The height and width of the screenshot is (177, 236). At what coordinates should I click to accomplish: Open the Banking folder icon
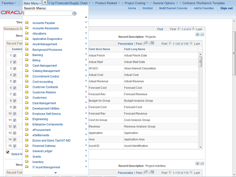point(27,55)
